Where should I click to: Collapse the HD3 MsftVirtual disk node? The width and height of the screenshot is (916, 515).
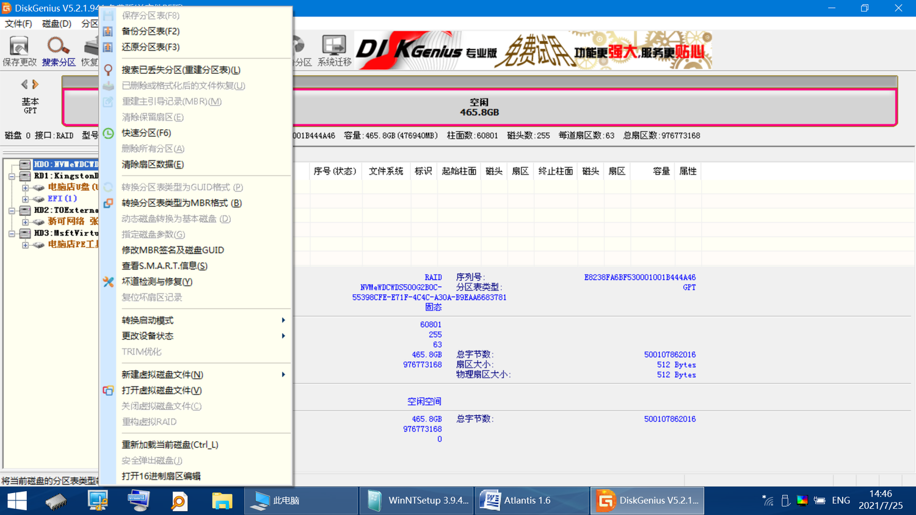[12, 234]
